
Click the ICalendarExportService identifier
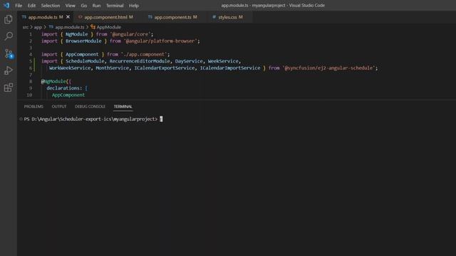coord(165,68)
